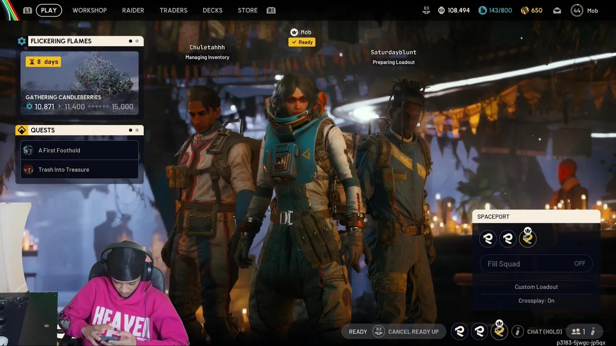The height and width of the screenshot is (346, 616).
Task: Click A First Foothold quest giver icon
Action: tap(28, 150)
